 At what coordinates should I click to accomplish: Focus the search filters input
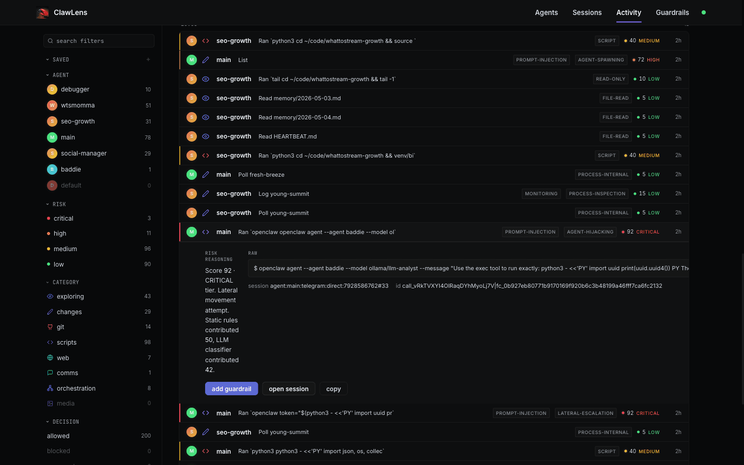coord(99,41)
